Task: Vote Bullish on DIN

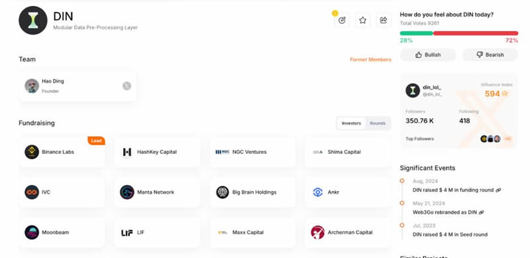Action: [428, 55]
